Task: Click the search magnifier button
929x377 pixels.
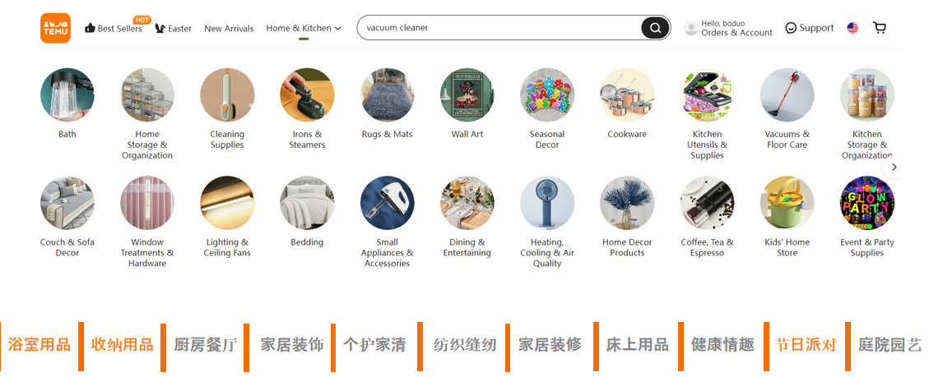Action: 655,28
